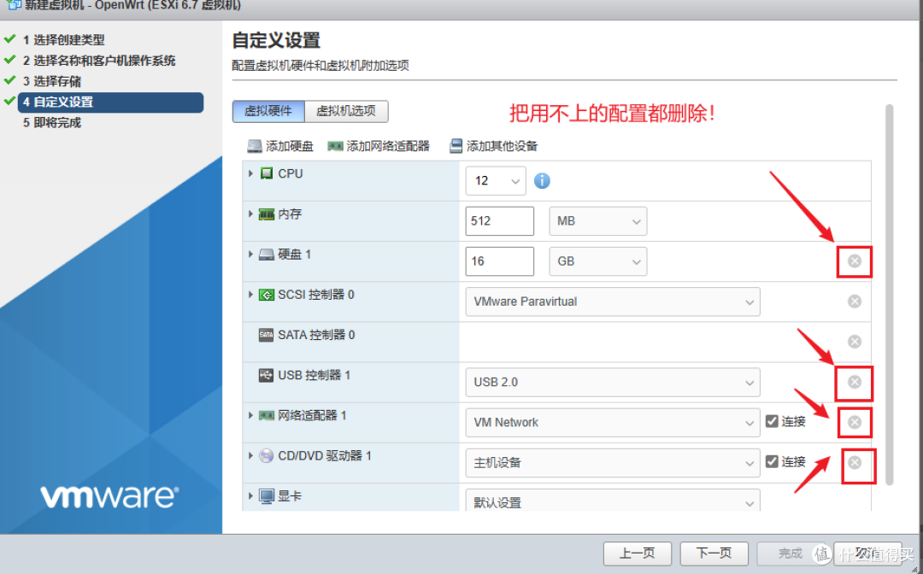This screenshot has width=923, height=574.
Task: Click 添加其他设备 toolbar item
Action: point(493,146)
